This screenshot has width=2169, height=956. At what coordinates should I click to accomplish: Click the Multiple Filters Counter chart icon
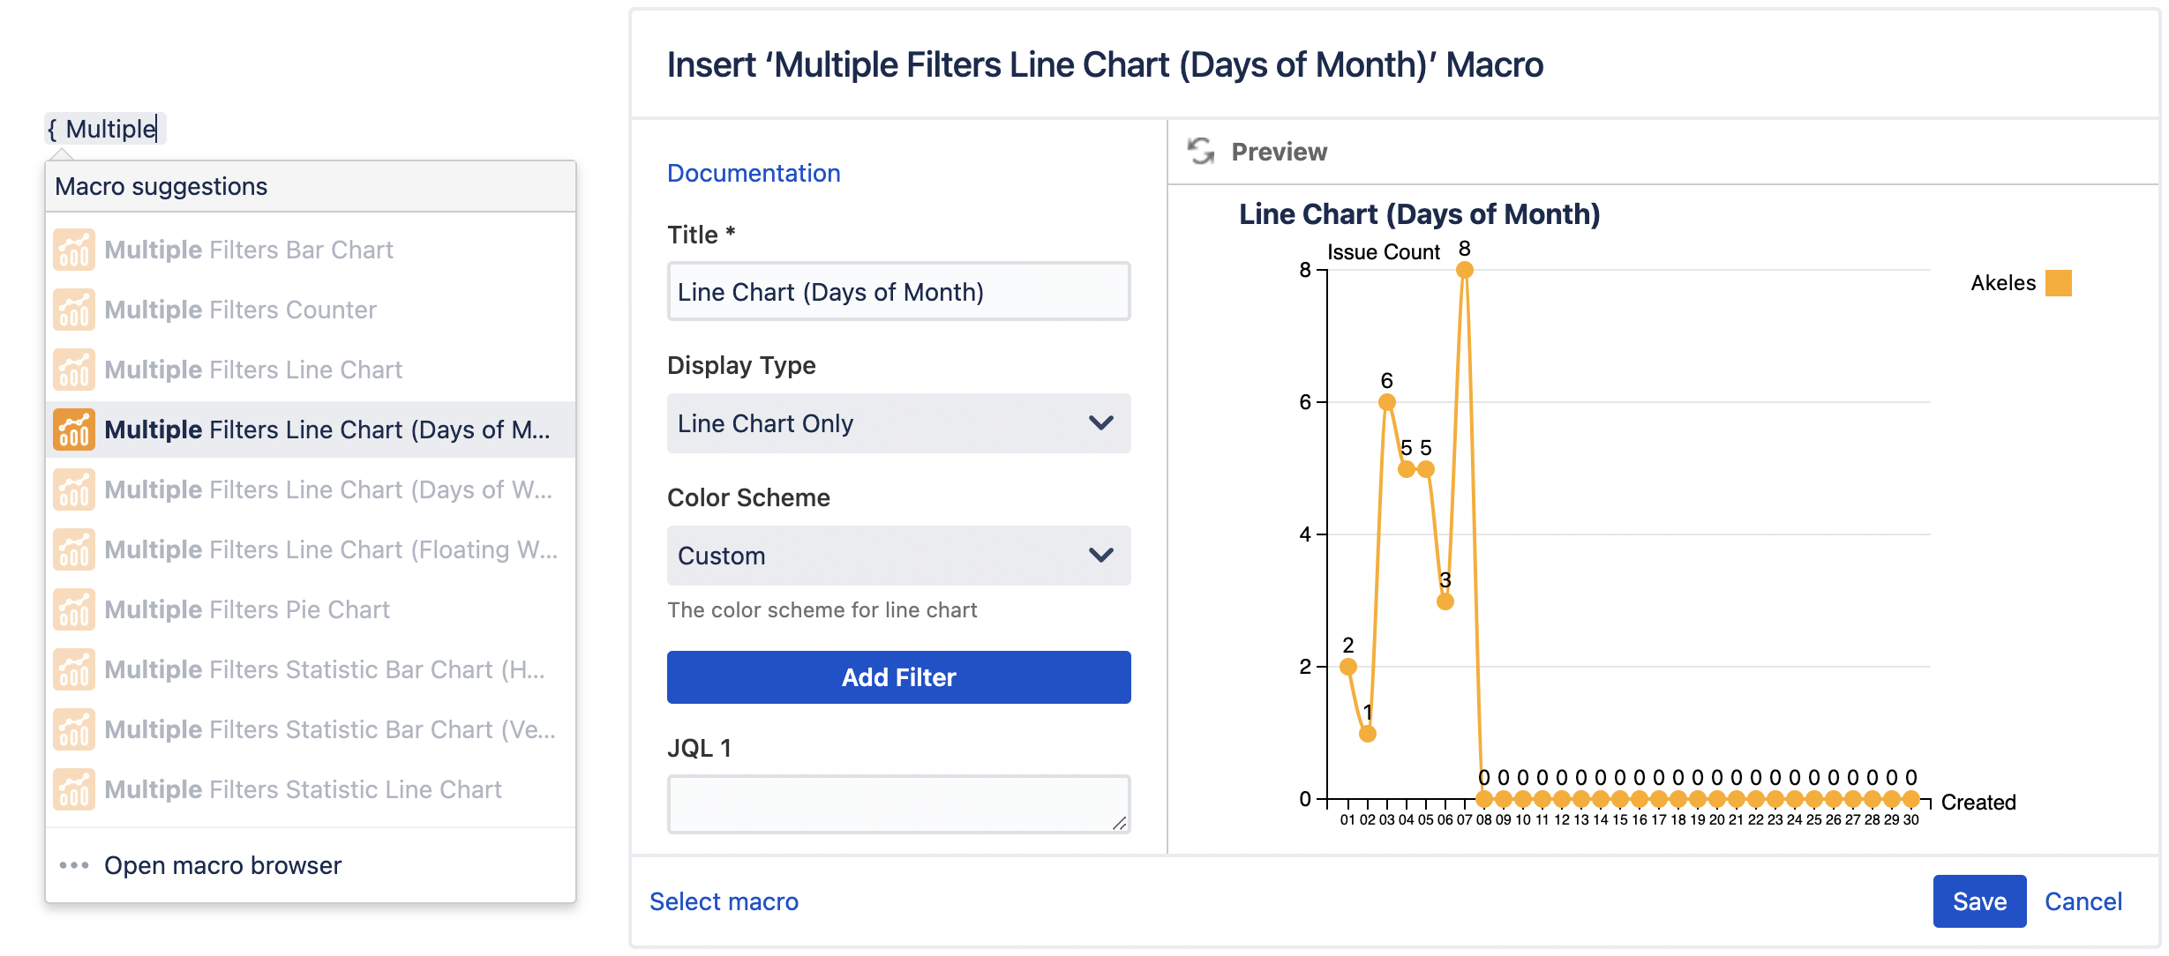(x=73, y=310)
